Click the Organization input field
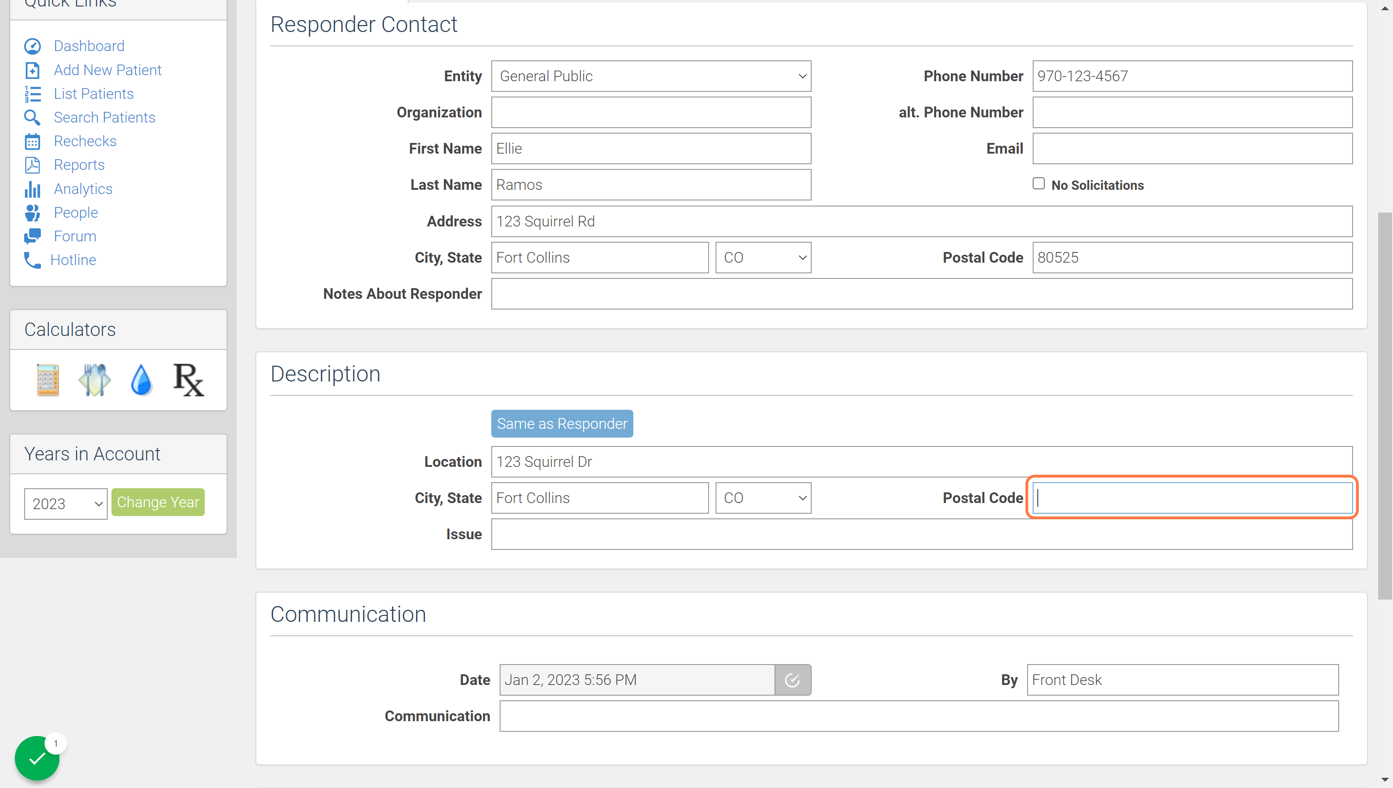The image size is (1393, 788). pyautogui.click(x=651, y=113)
